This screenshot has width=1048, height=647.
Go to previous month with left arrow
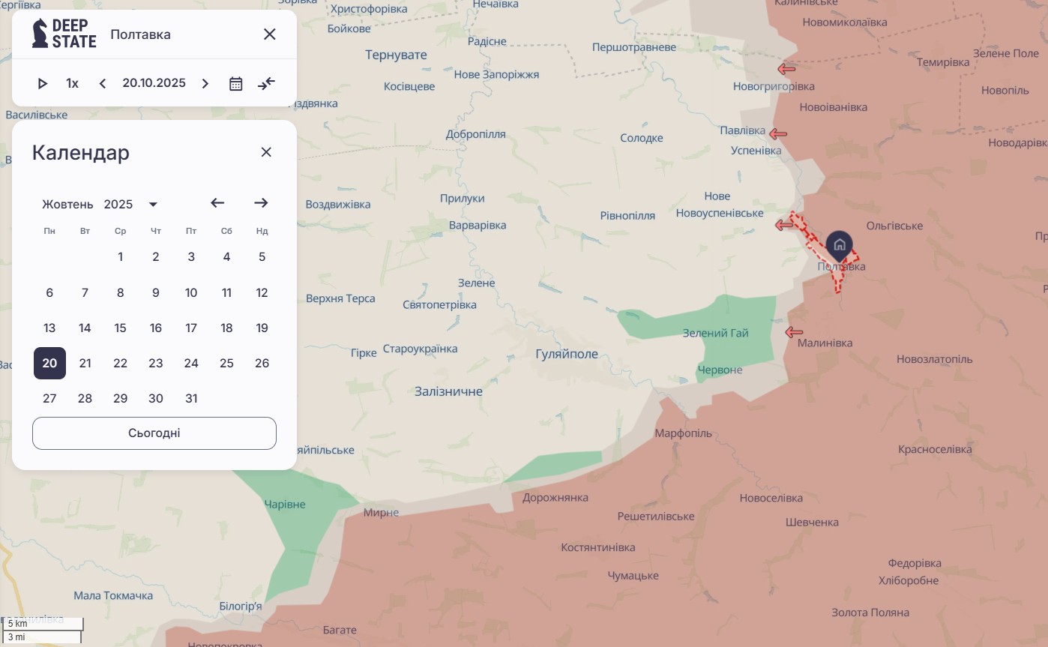click(x=217, y=203)
